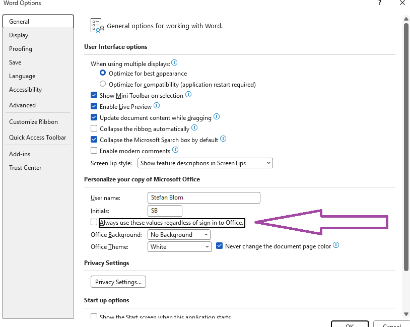
Task: Open the Quick Access Toolbar category
Action: point(38,138)
